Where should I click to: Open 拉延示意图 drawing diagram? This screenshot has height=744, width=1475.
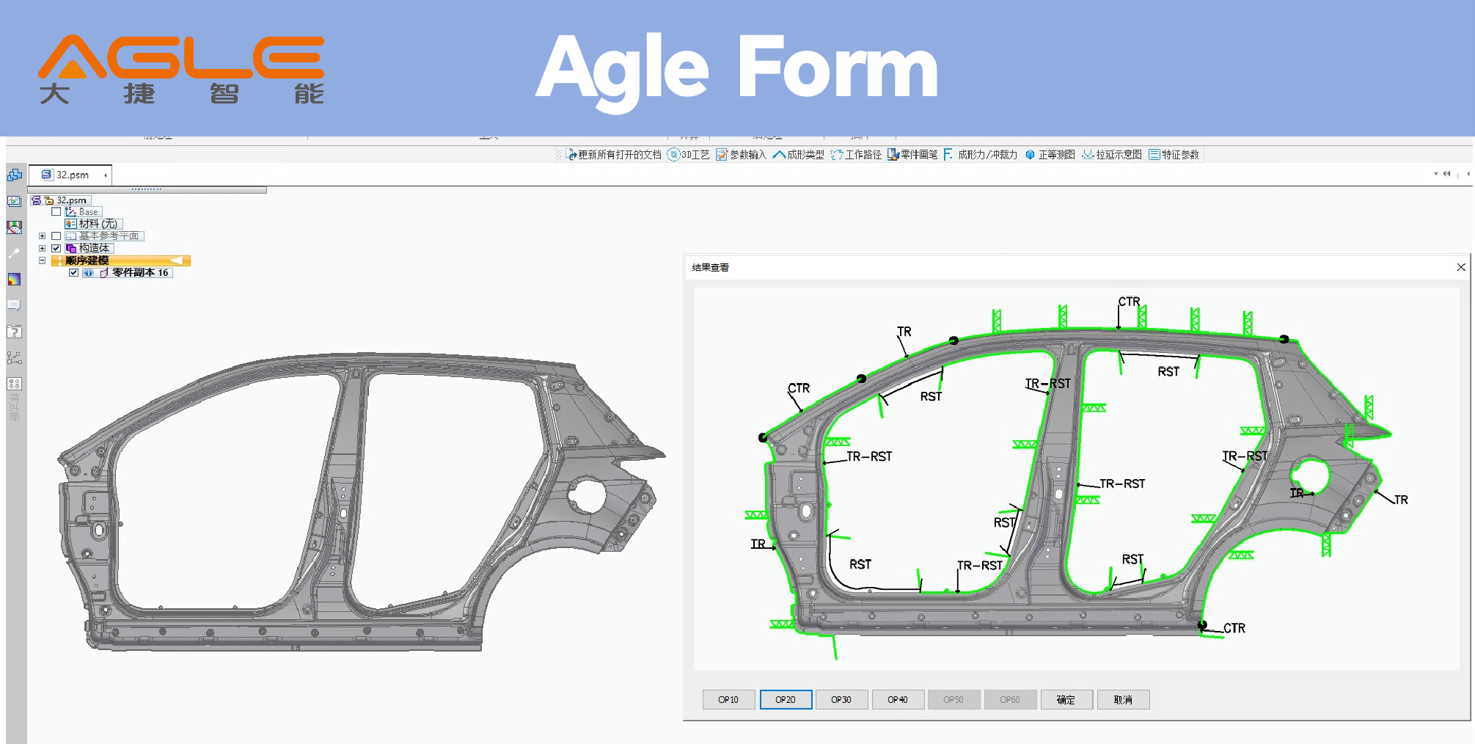click(x=1112, y=155)
